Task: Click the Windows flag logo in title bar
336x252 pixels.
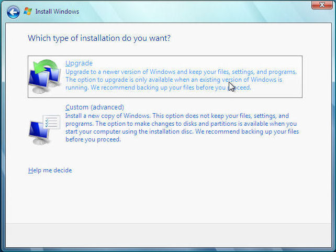Action: click(28, 11)
